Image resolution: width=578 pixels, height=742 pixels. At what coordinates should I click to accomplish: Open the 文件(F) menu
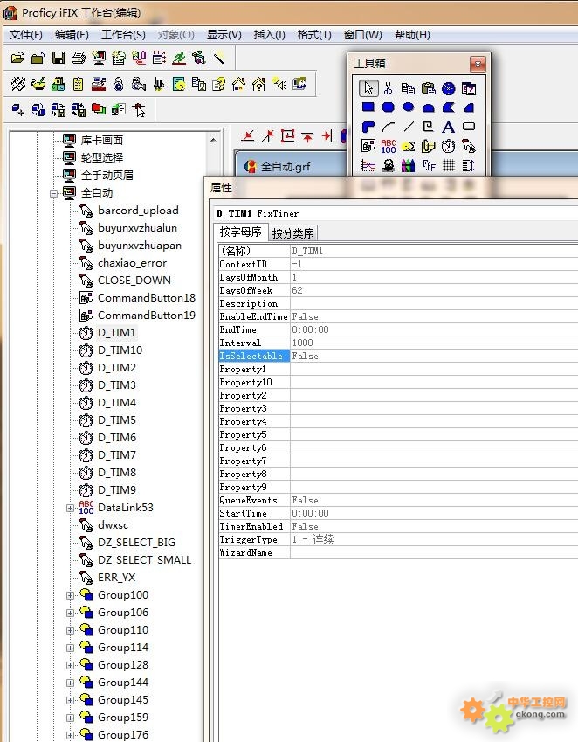click(x=26, y=35)
